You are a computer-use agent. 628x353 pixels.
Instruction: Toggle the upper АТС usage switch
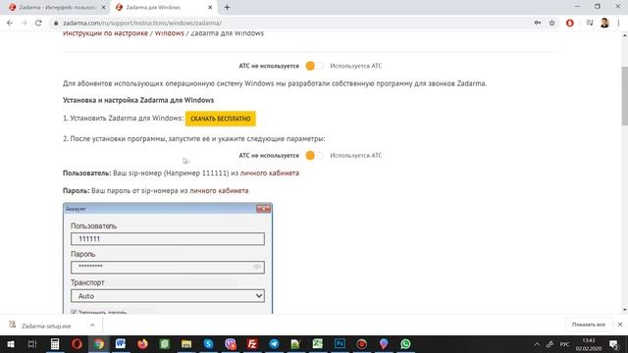click(314, 66)
